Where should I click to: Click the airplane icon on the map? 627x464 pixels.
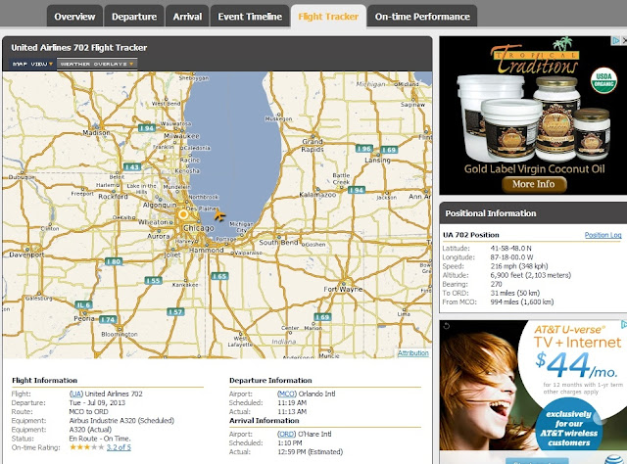click(219, 216)
